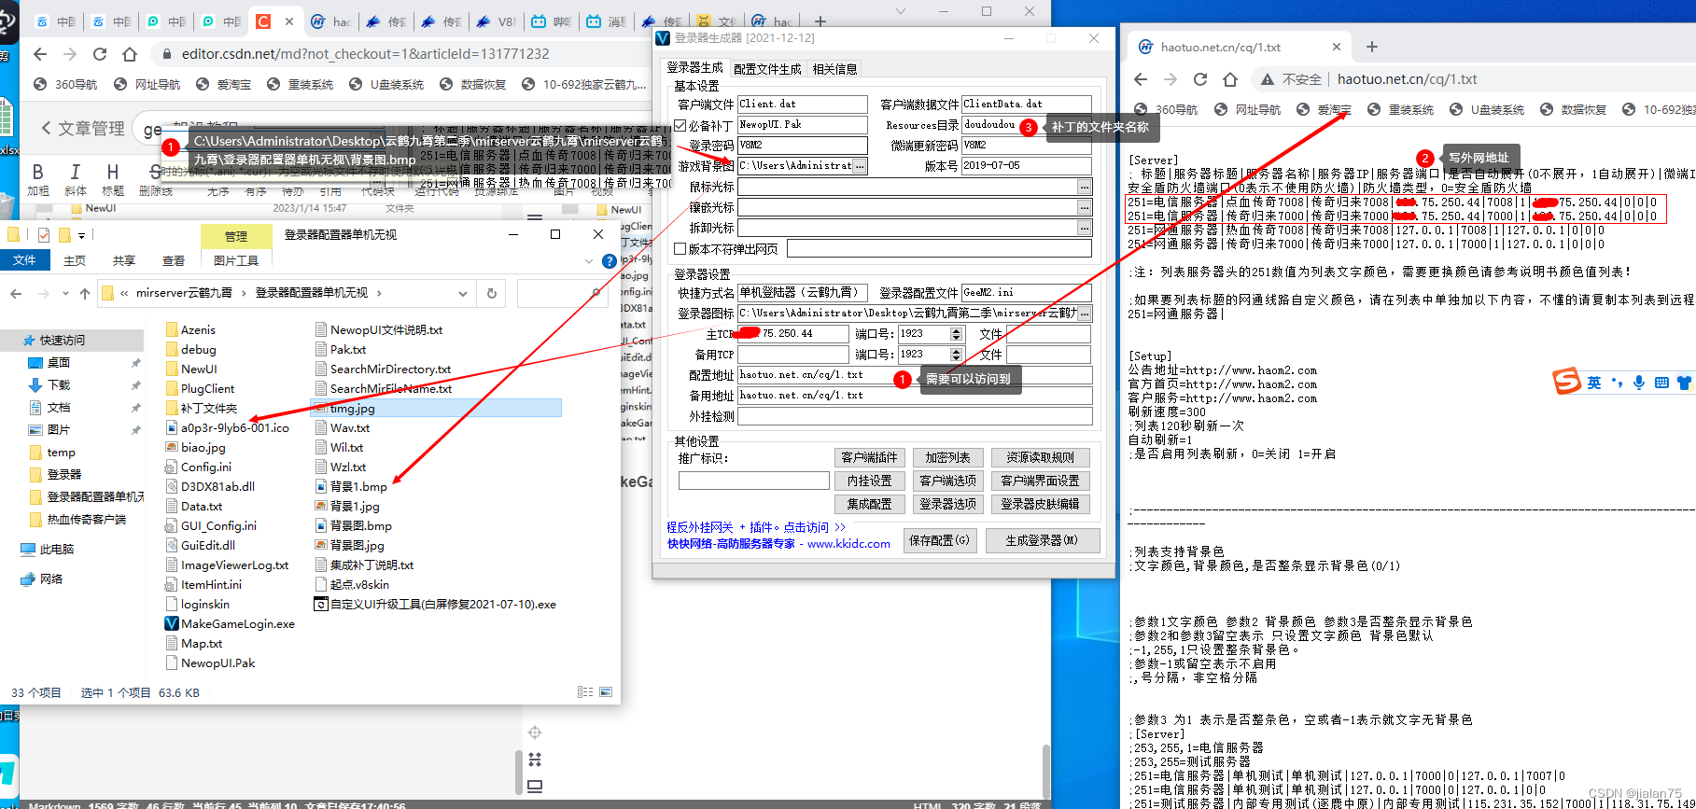Click the Italic icon in CSDN editor
This screenshot has width=1696, height=809.
76,172
